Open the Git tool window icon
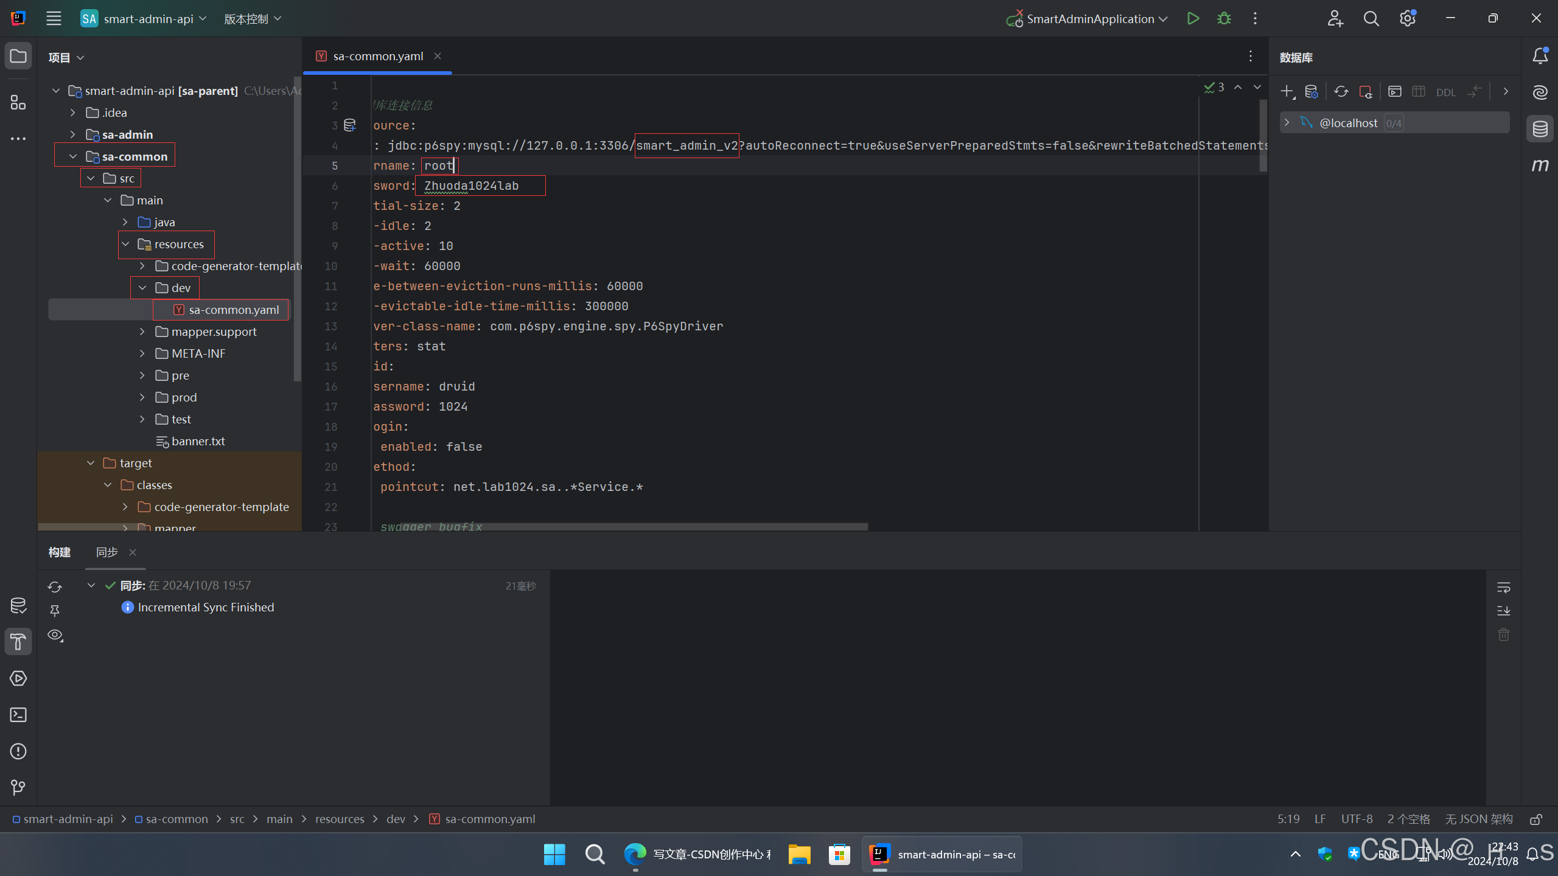Screen dimensions: 1558x876 pos(18,788)
